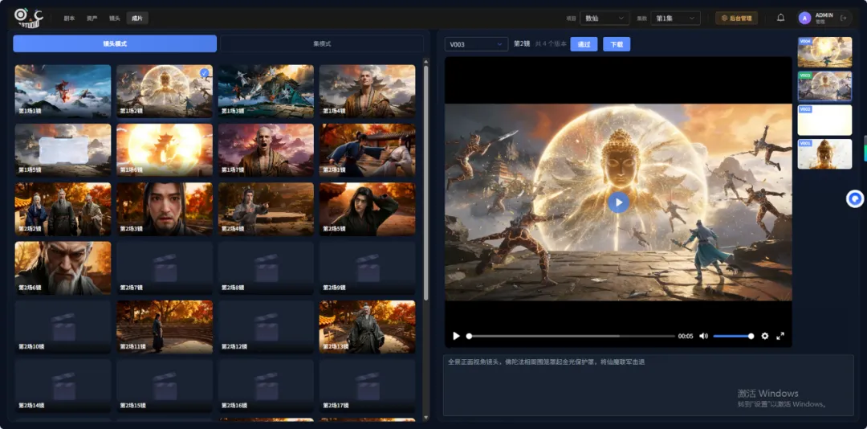This screenshot has height=429, width=867.
Task: Click the 下载 download button
Action: click(x=617, y=44)
